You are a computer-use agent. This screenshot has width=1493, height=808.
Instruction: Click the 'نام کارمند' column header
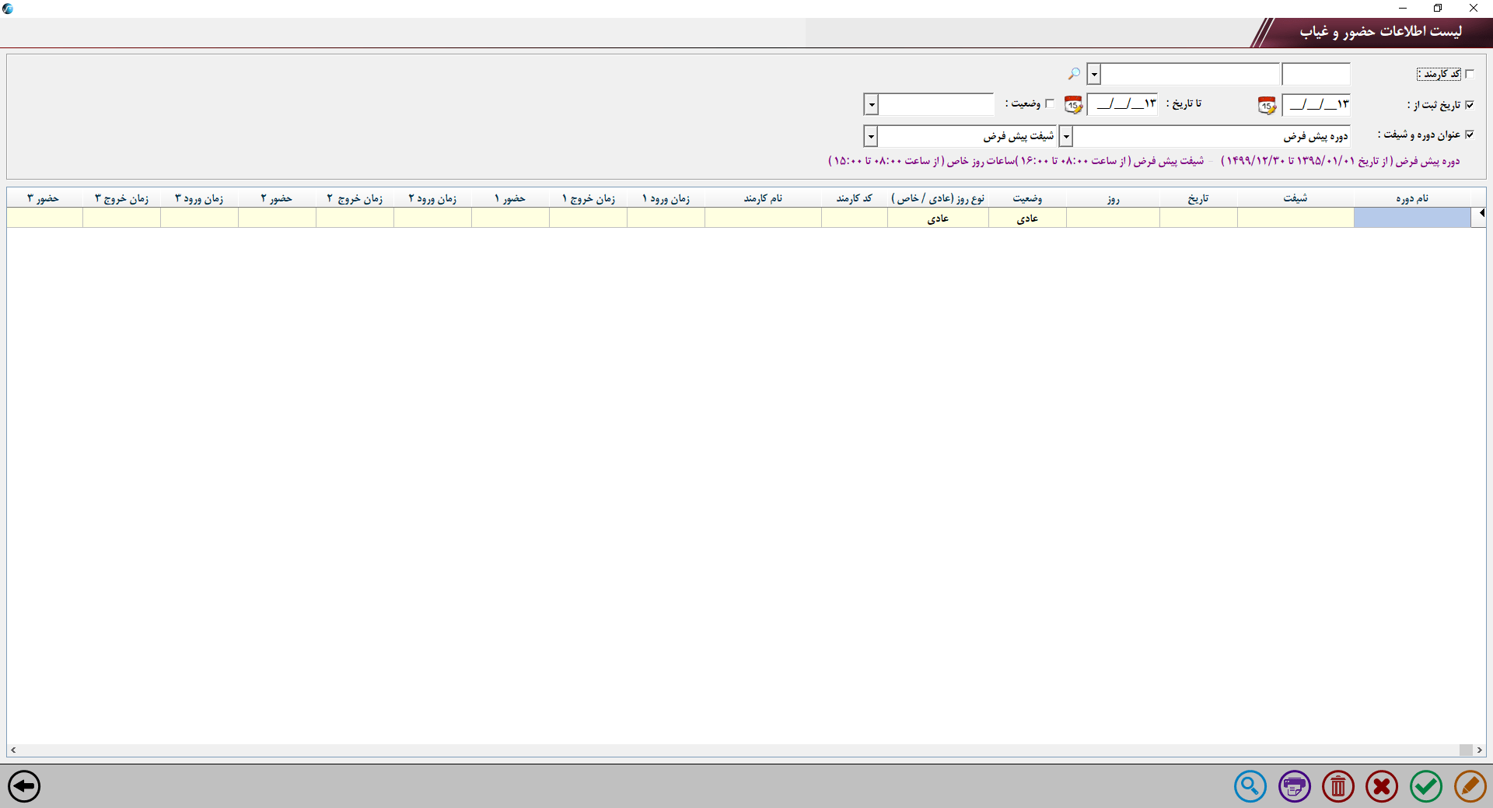(x=762, y=198)
